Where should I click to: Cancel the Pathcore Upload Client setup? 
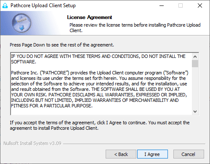tap(189, 154)
